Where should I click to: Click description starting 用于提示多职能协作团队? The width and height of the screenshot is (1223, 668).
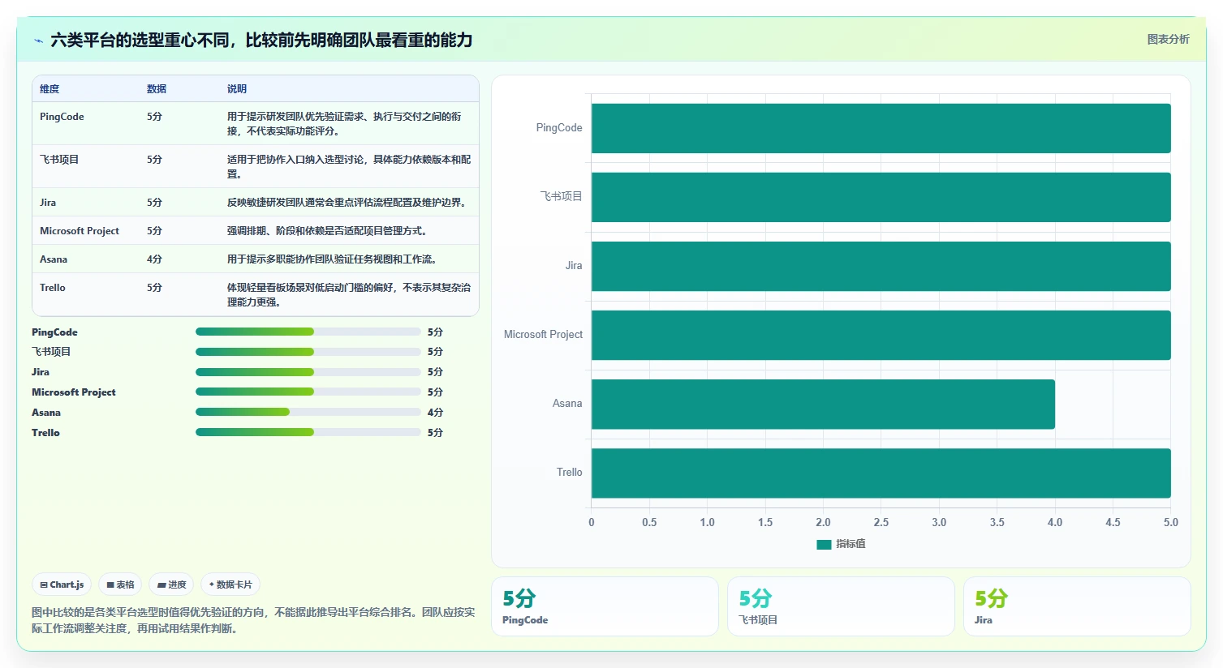pos(334,259)
